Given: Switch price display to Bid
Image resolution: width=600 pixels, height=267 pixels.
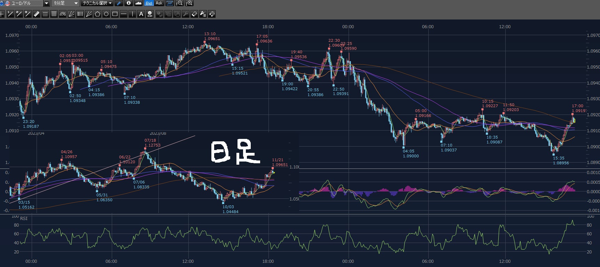Looking at the screenshot, I should point(149,3).
